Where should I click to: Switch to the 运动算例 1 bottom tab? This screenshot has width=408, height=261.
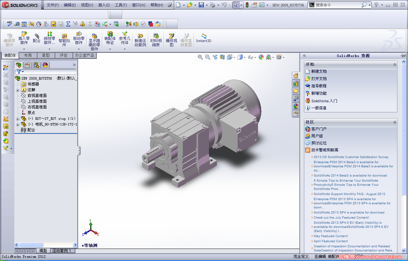point(62,251)
